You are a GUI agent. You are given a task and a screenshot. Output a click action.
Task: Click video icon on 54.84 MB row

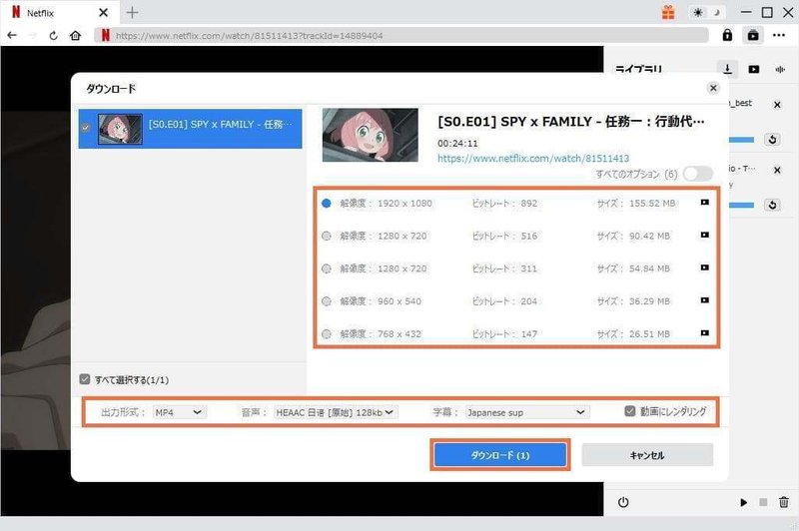click(x=705, y=267)
